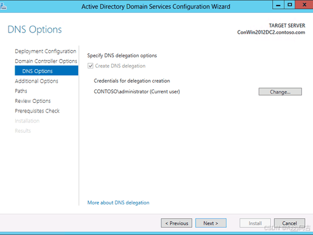Proceed with the Next button

211,223
